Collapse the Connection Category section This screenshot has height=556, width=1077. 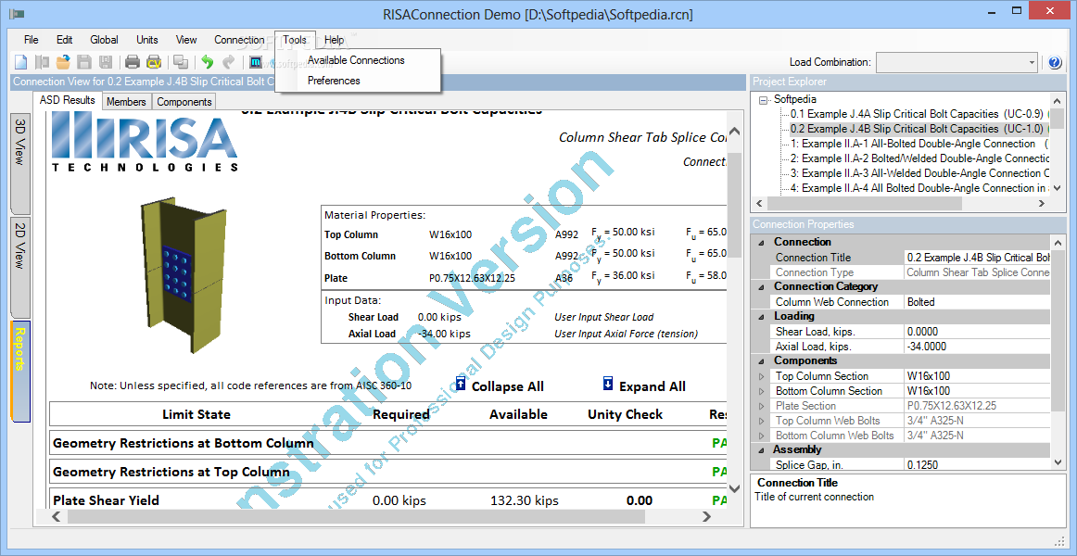pos(760,286)
